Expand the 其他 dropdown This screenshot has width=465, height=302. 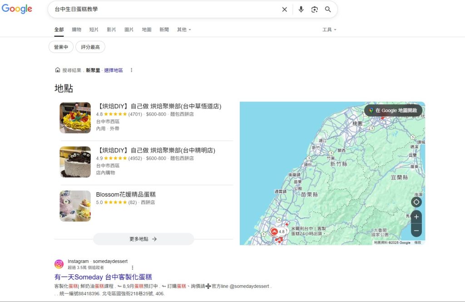[x=184, y=29]
